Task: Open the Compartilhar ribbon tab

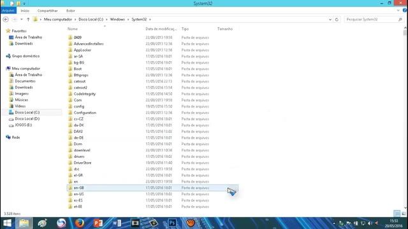Action: (47, 11)
